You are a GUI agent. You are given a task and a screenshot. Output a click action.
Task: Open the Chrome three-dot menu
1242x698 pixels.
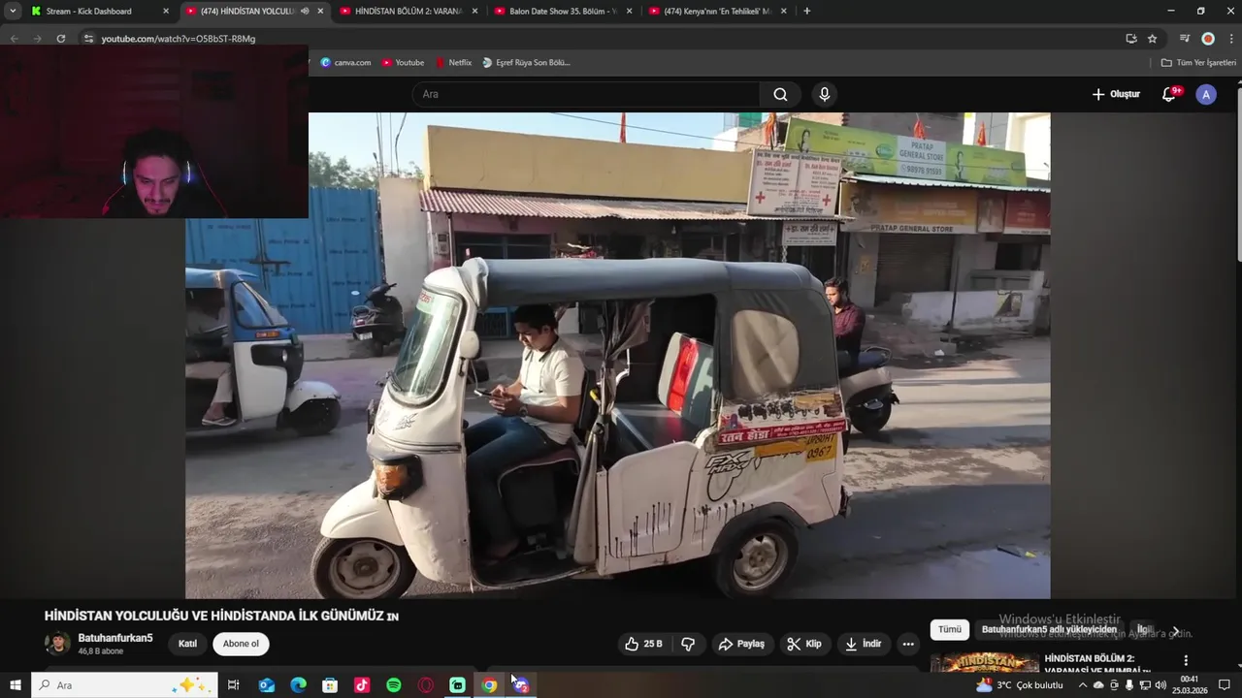point(1231,38)
